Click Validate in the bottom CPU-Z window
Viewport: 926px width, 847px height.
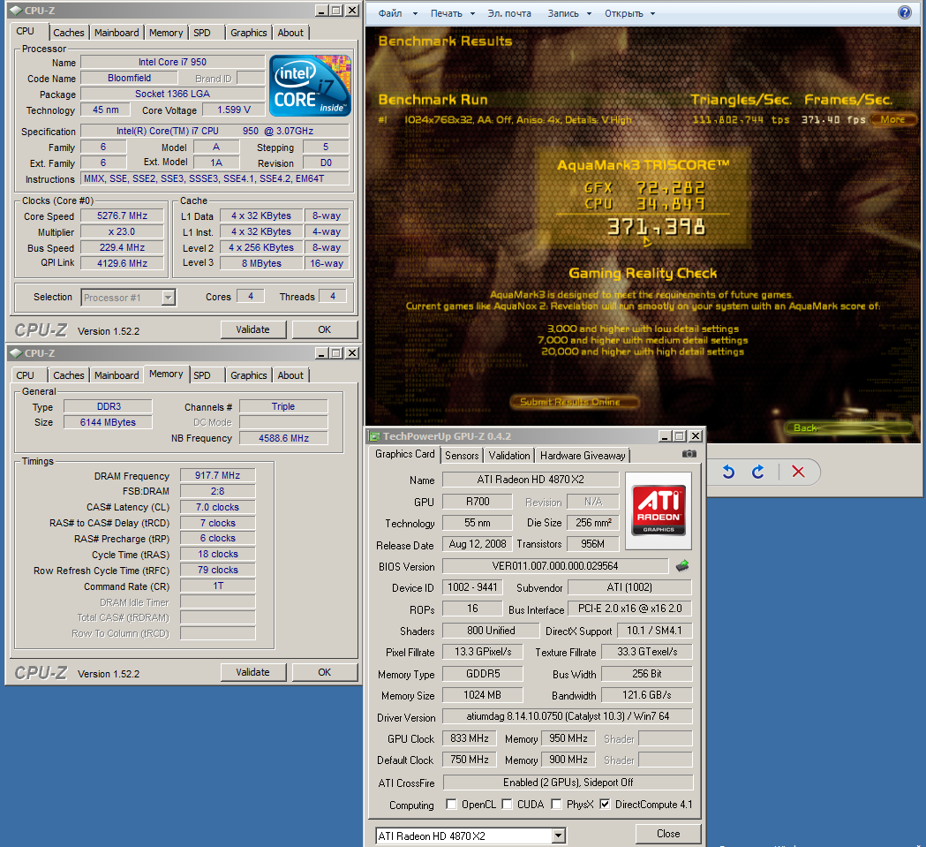coord(253,673)
